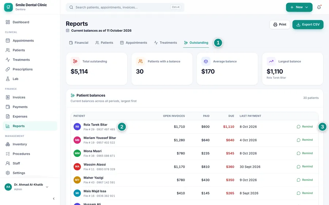Click the notification bell icon
The image size is (329, 205).
click(319, 7)
